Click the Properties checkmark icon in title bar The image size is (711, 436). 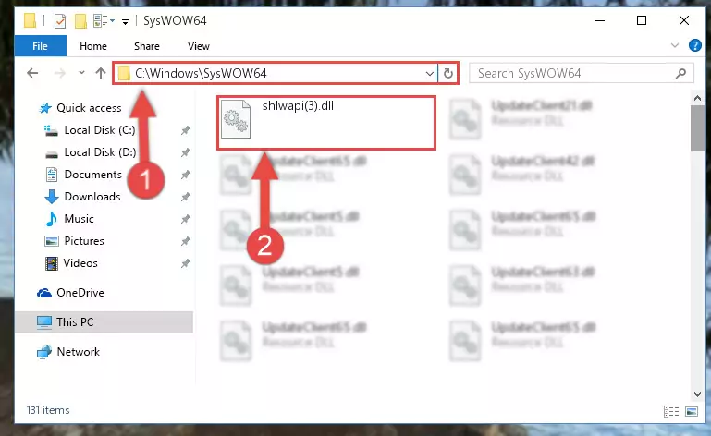tap(59, 21)
